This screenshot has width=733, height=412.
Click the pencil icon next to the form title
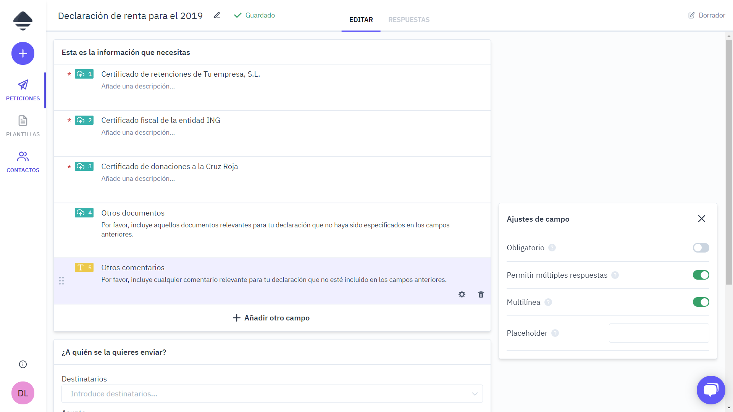tap(217, 15)
